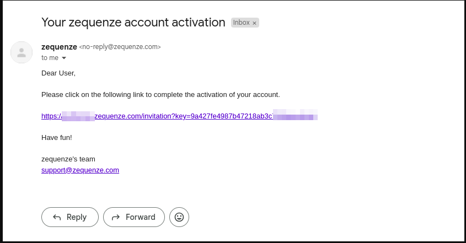The width and height of the screenshot is (466, 243).
Task: Click the curved arrow icon inside Forward
Action: point(116,217)
